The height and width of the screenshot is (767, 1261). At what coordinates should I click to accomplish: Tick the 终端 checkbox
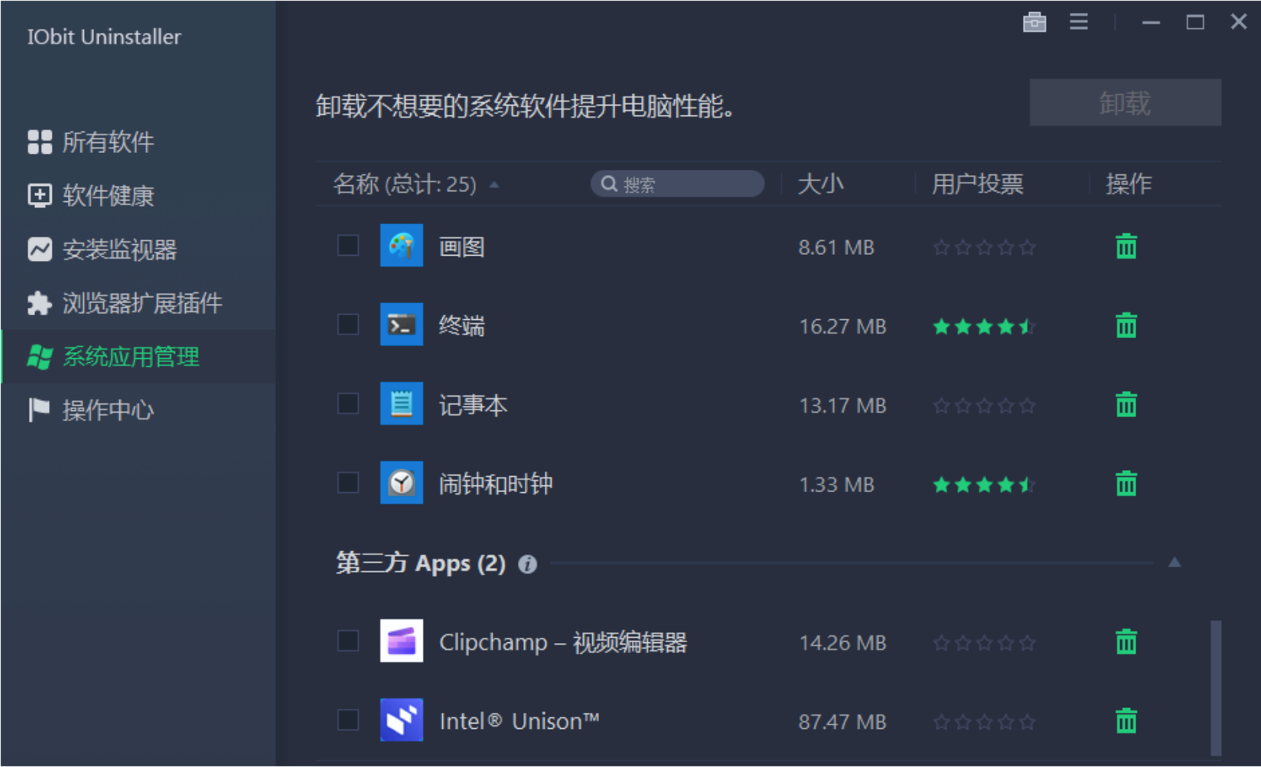pyautogui.click(x=348, y=324)
